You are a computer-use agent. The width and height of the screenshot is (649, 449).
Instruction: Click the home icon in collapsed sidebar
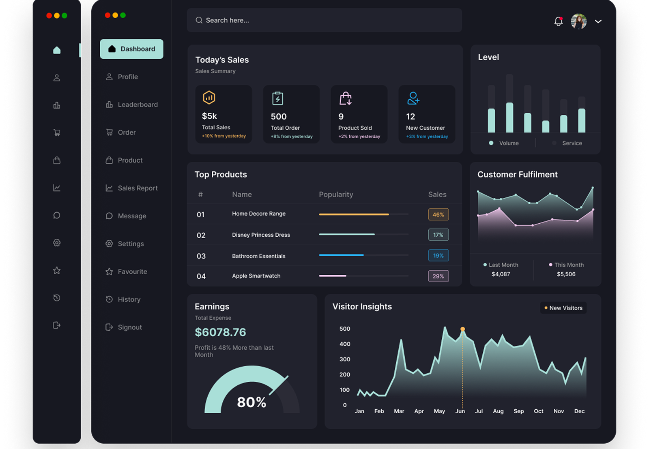pos(57,50)
